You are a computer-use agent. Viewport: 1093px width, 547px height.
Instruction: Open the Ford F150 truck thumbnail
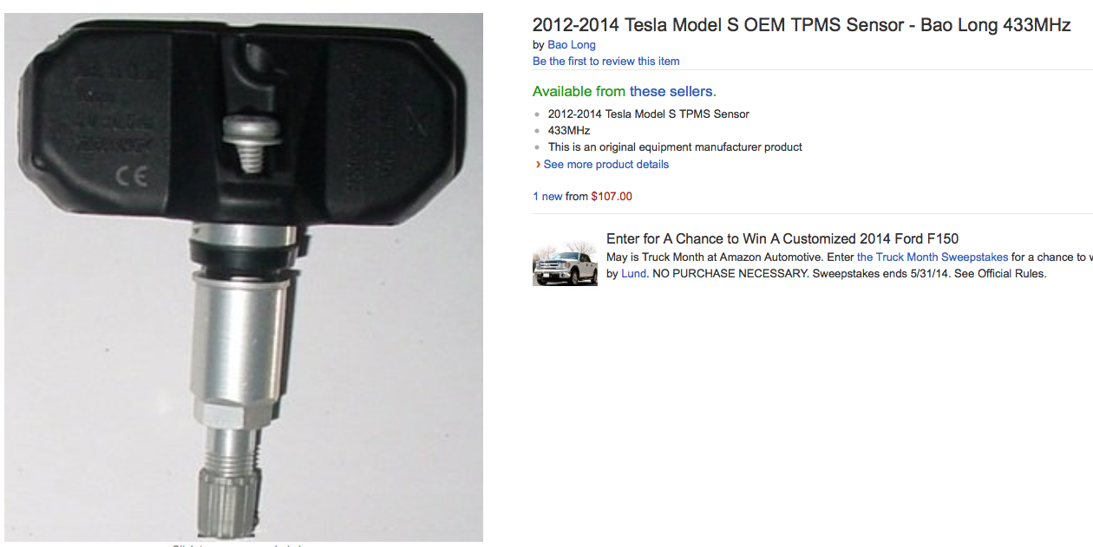[565, 264]
